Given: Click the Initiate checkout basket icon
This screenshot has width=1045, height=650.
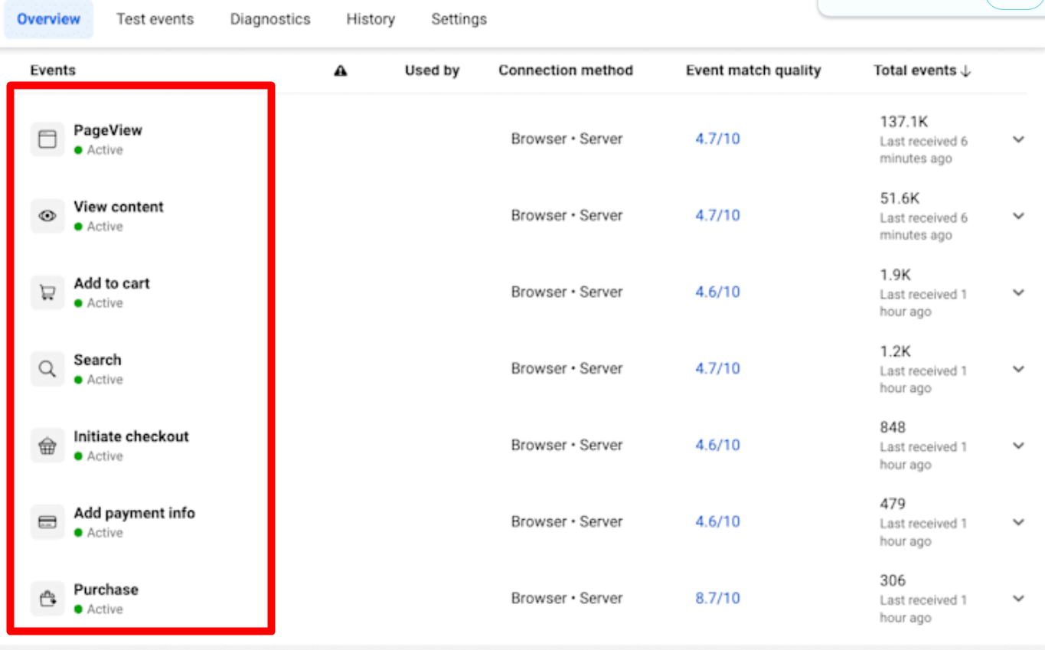Looking at the screenshot, I should click(x=47, y=446).
